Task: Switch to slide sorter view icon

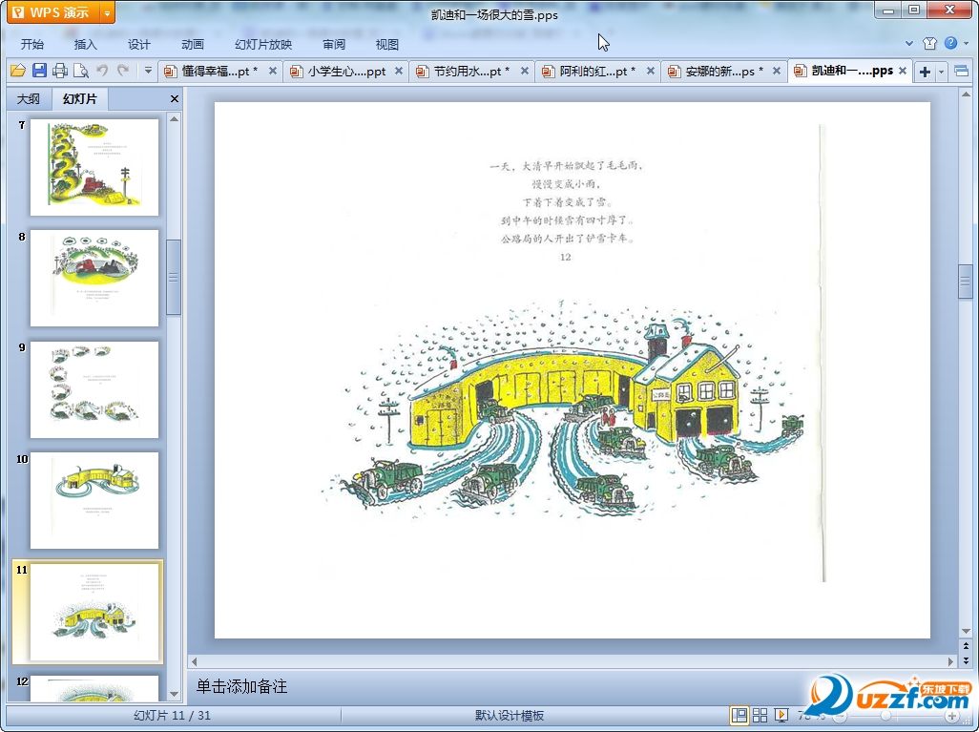Action: [760, 715]
